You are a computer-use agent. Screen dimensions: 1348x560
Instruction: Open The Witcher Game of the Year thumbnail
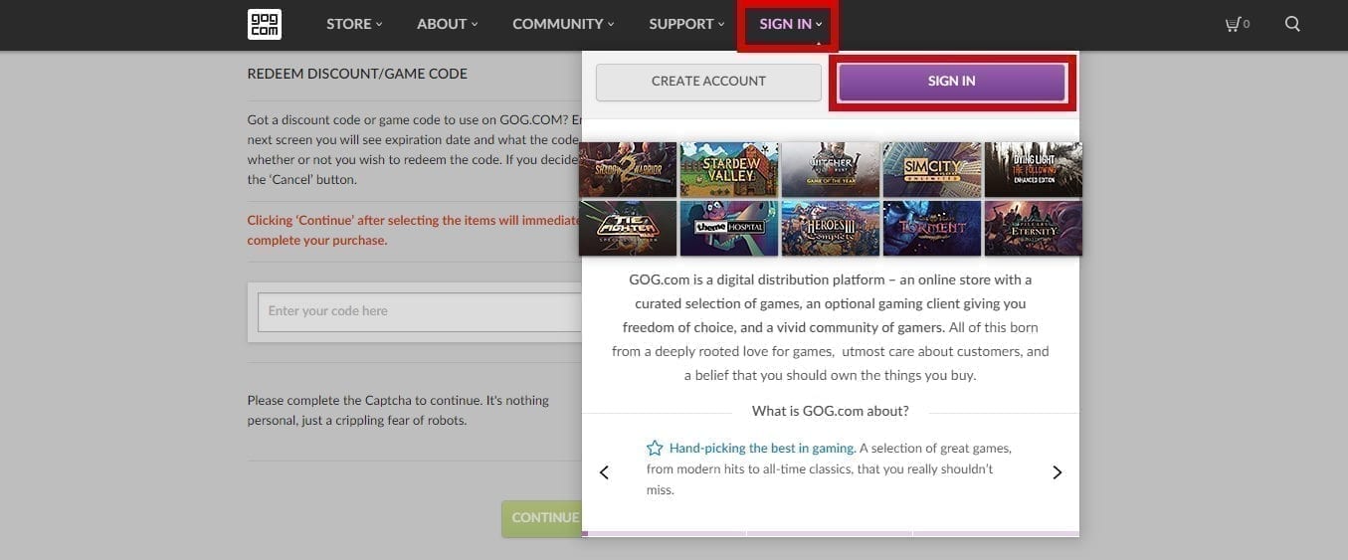tap(831, 169)
